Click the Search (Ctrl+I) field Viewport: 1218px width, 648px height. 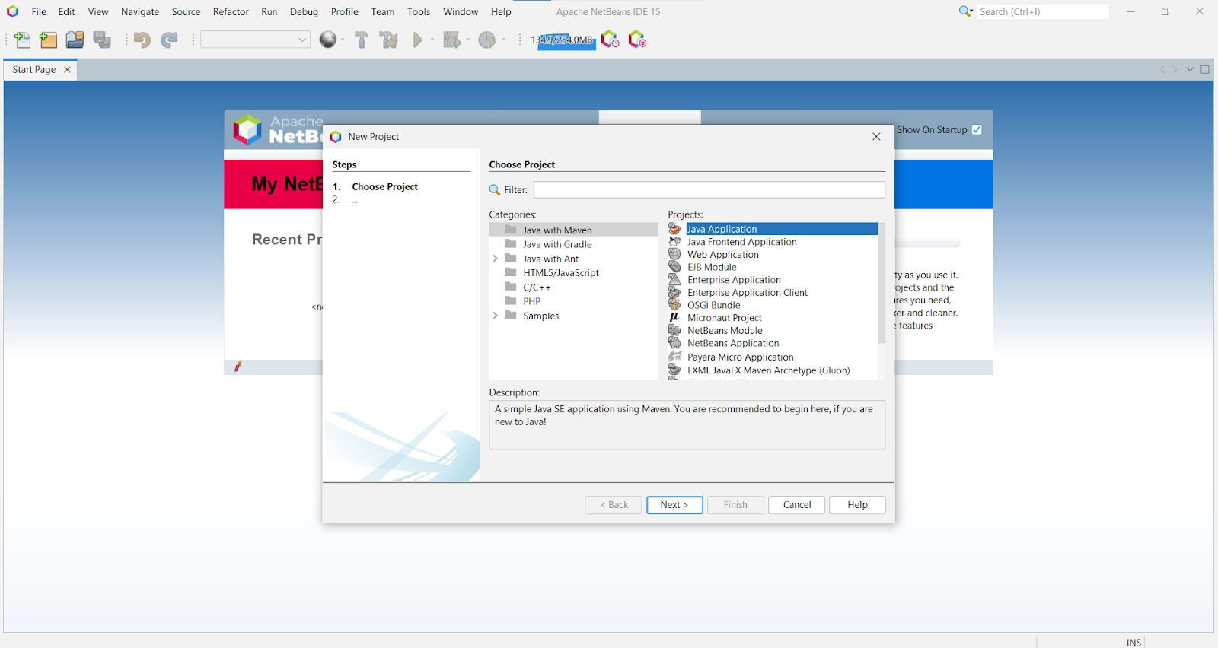click(1043, 11)
